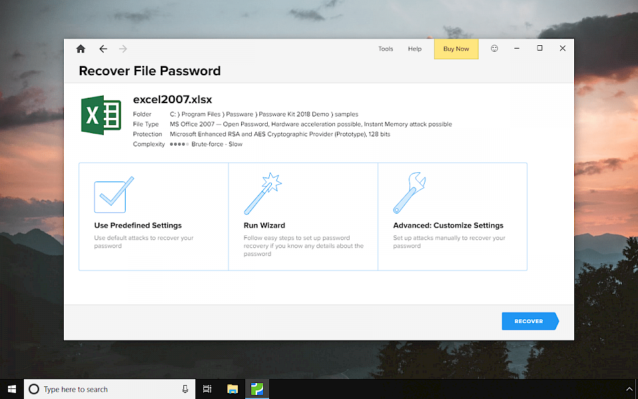Click the magic wand Wizard icon
The image size is (638, 399).
click(x=263, y=194)
